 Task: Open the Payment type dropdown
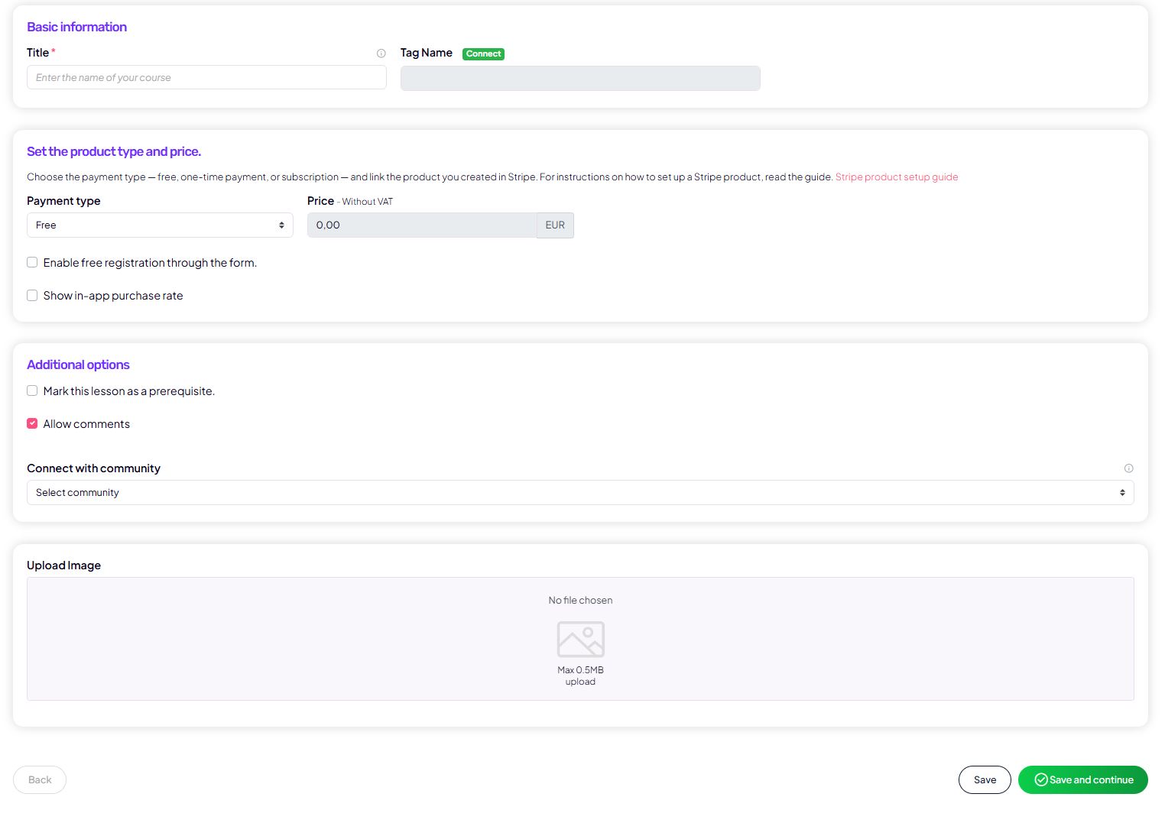(160, 225)
